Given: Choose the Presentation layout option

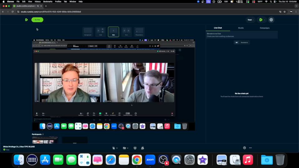Looking at the screenshot, I should [139, 32].
